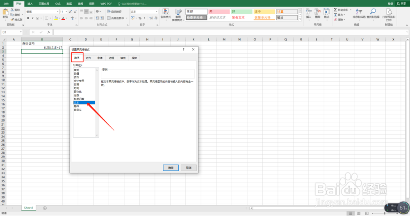
Task: Expand the cell styles gallery
Action: tap(300, 19)
